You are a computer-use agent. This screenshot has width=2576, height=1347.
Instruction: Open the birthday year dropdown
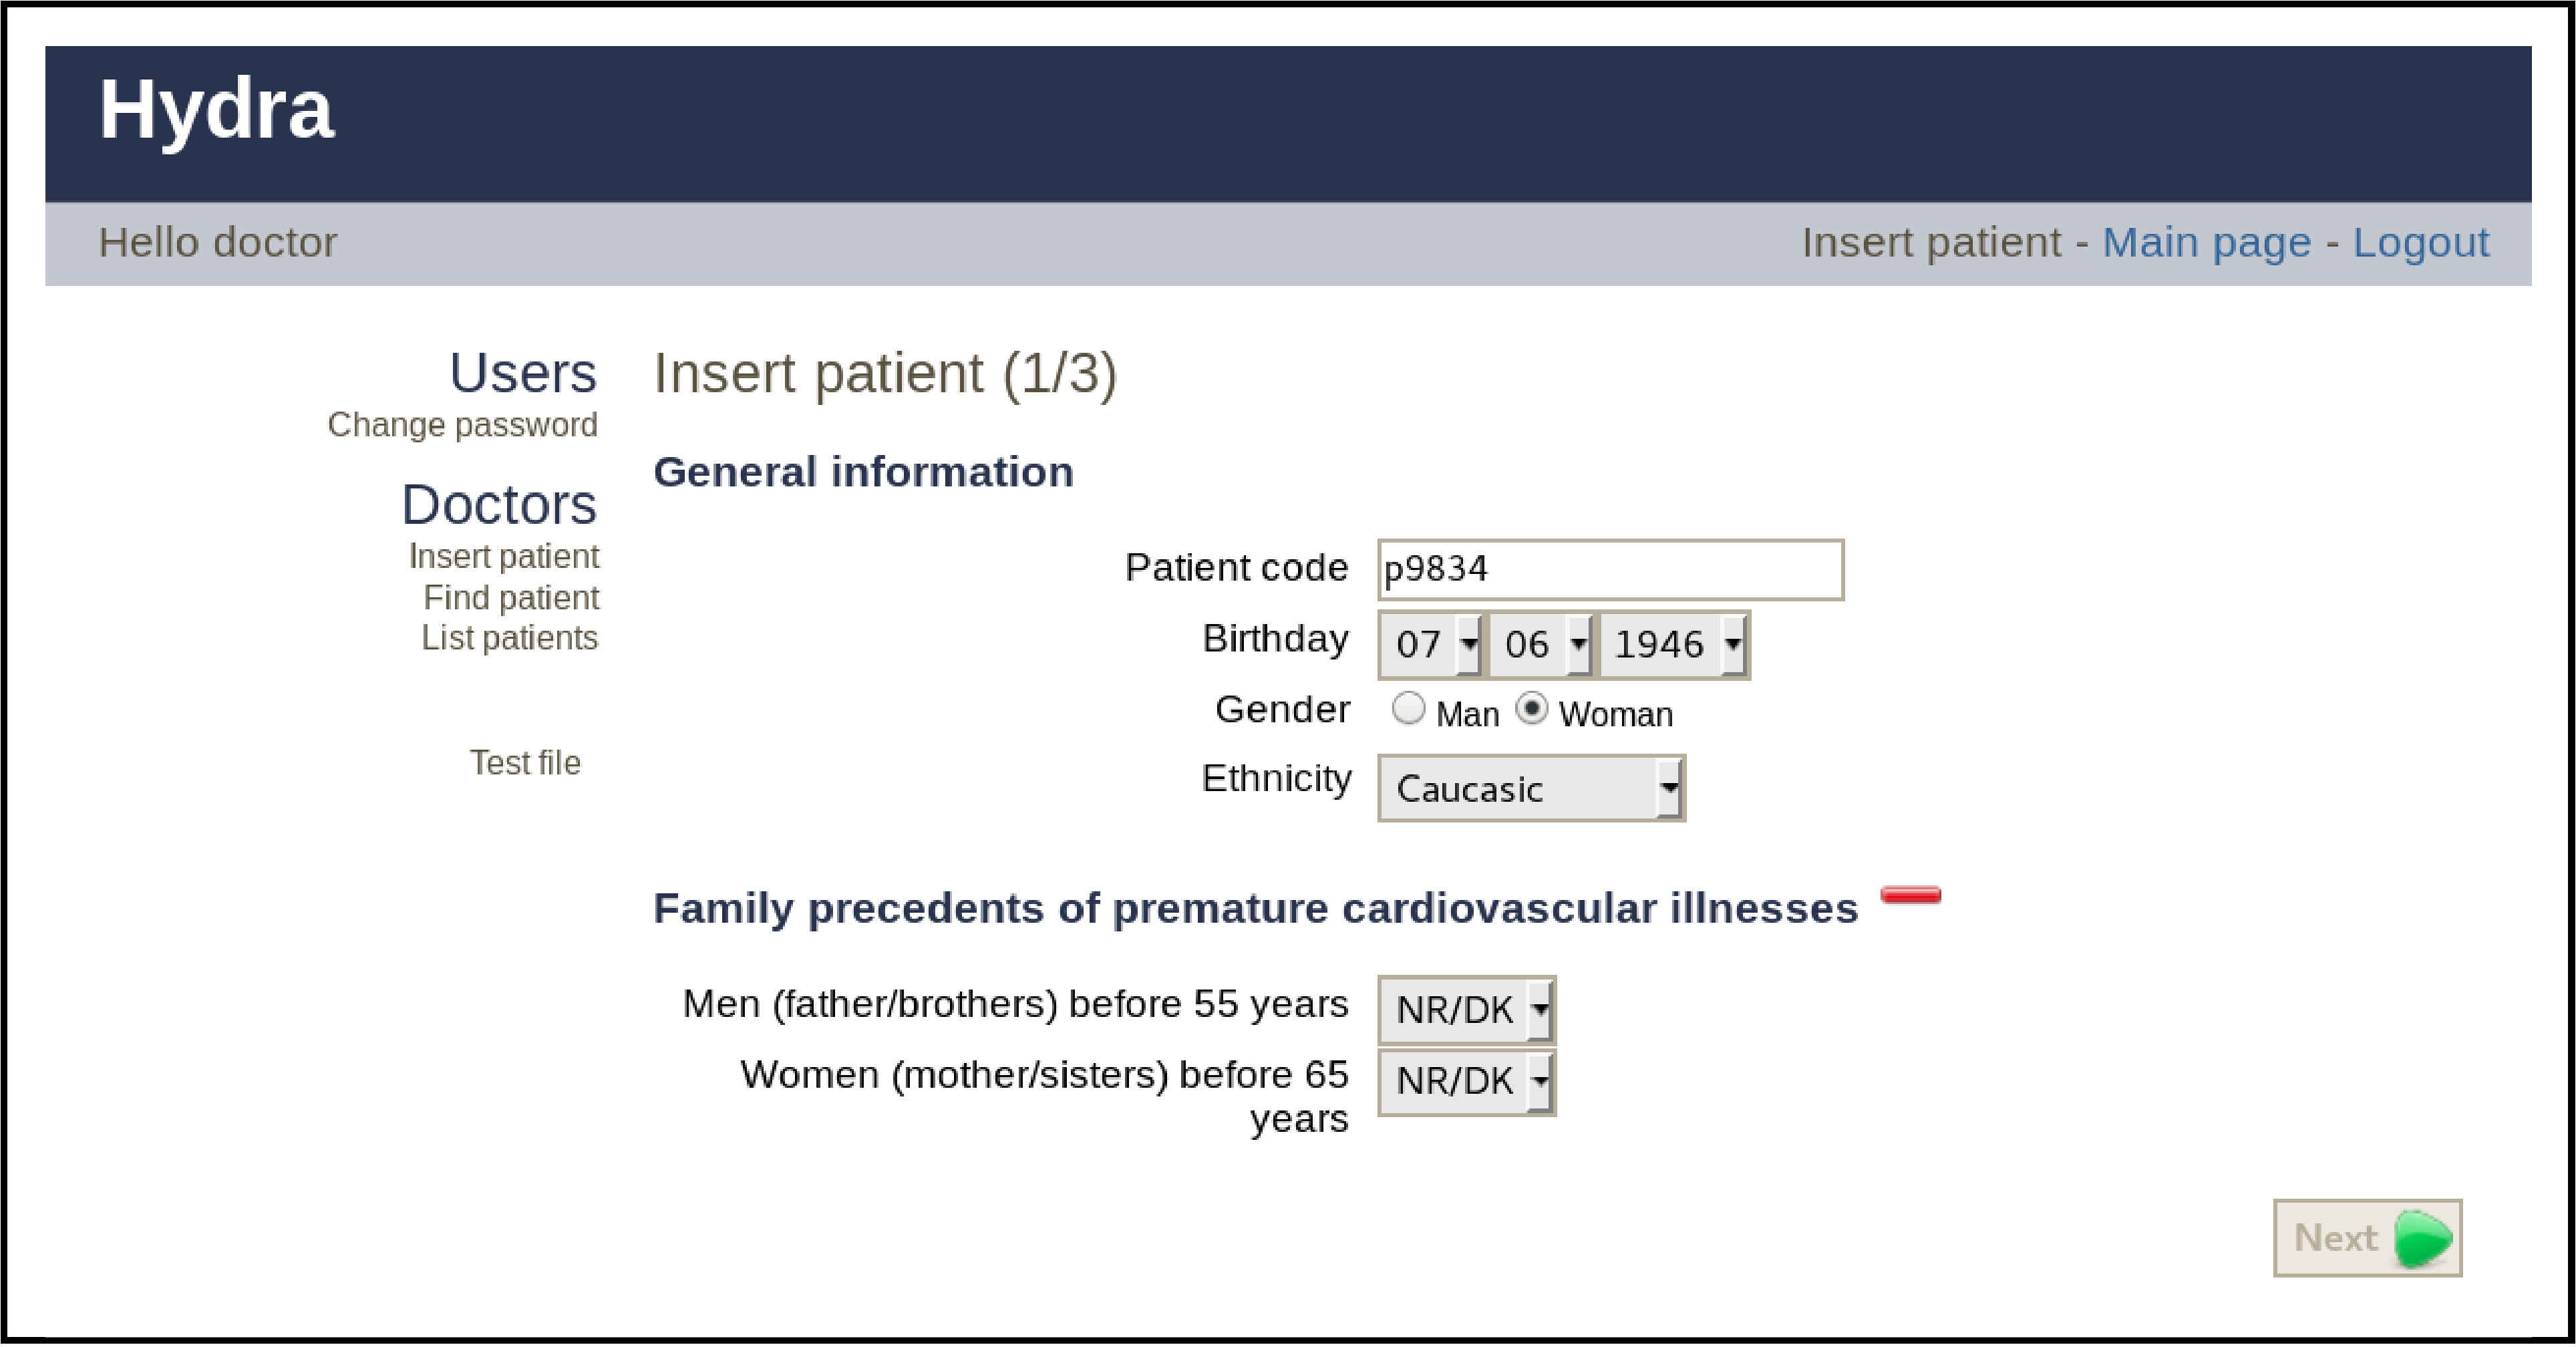click(1673, 645)
